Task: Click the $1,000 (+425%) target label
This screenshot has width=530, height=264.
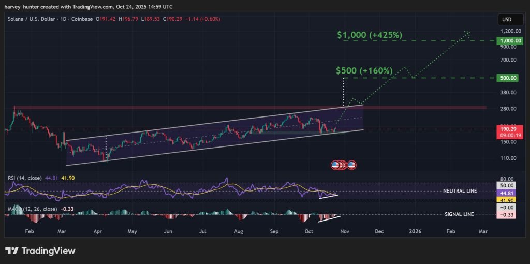Action: [x=370, y=35]
